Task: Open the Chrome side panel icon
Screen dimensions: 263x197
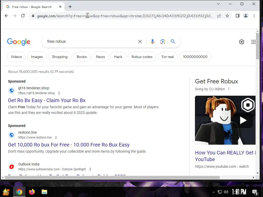Action: coord(237,16)
